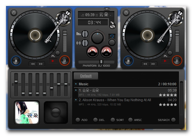Click the right turntable vinyl record
The image size is (192, 136).
coord(147,35)
